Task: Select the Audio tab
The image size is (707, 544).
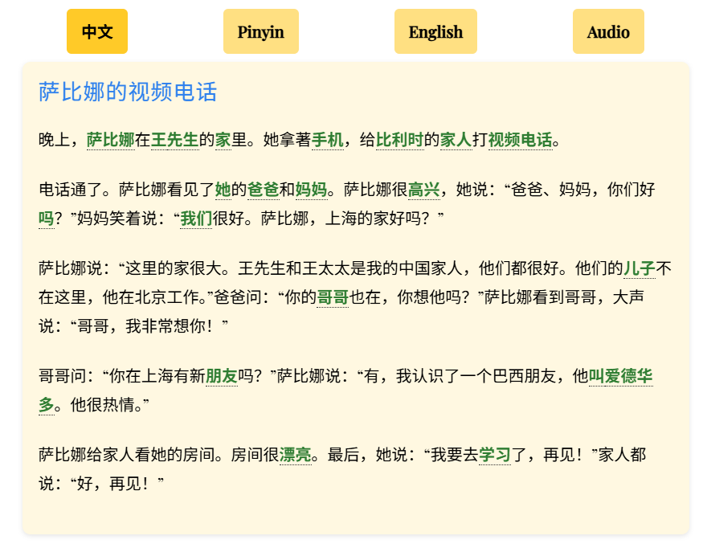Action: pyautogui.click(x=608, y=32)
